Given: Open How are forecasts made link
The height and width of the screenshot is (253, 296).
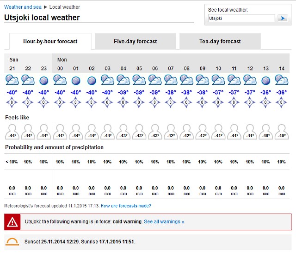Looking at the screenshot, I should (126, 206).
